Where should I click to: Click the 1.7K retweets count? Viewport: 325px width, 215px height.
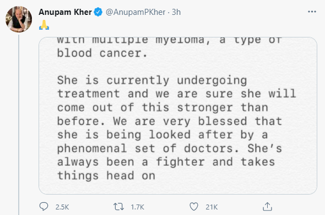137,207
